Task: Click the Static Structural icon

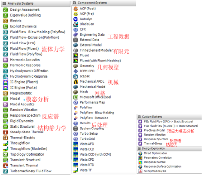Action: pyautogui.click(x=6, y=127)
